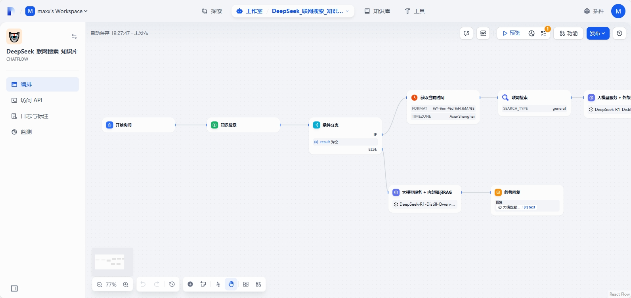Click the 知识检索 node green icon

tap(214, 125)
